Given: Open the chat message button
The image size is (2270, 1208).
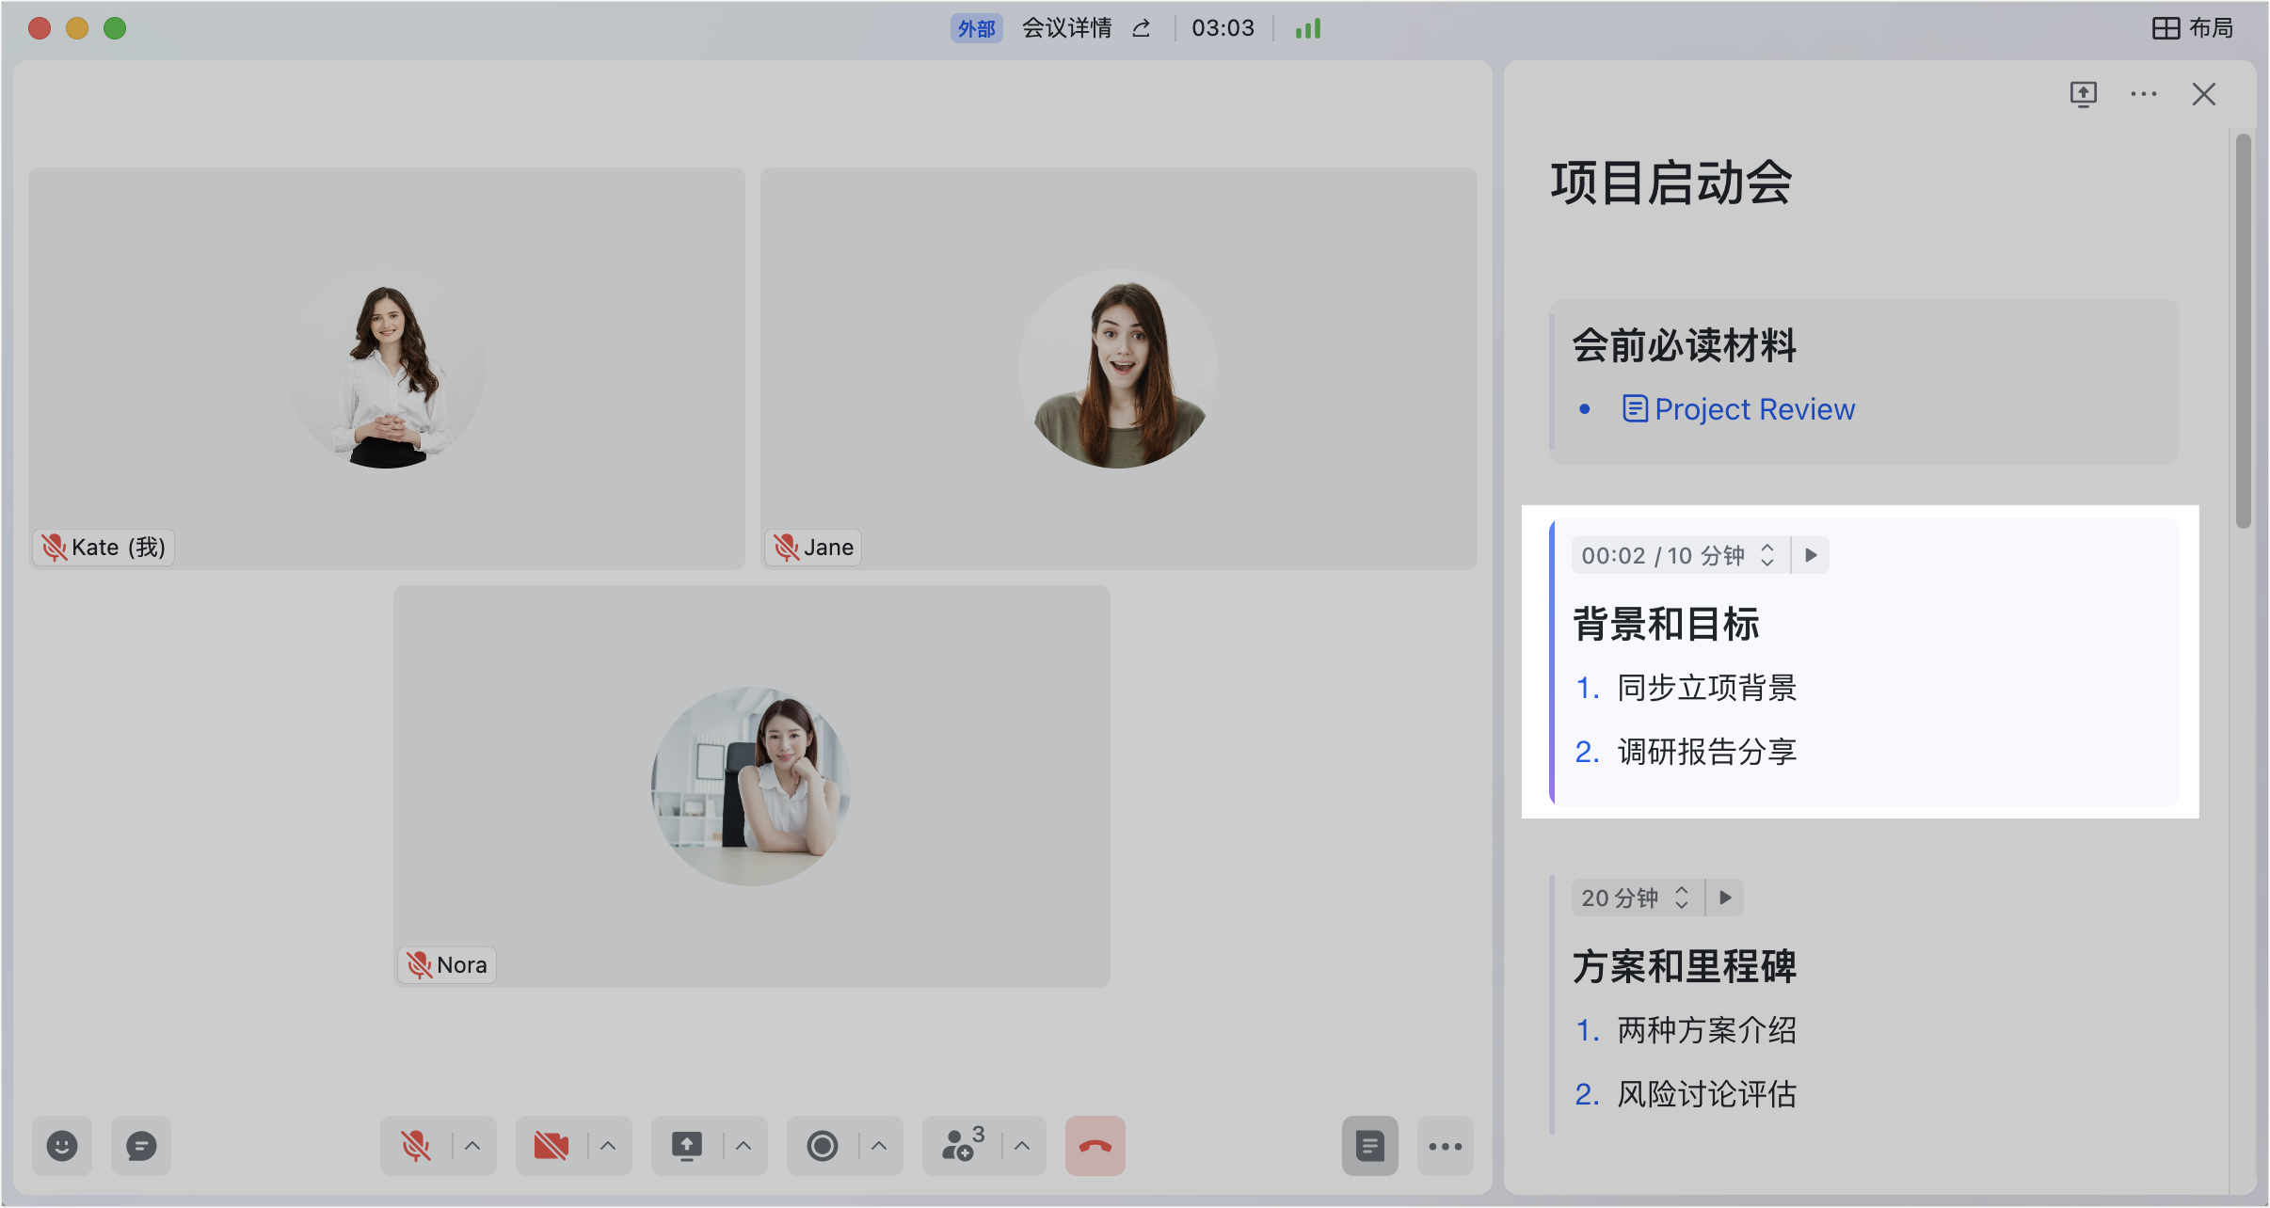Looking at the screenshot, I should tap(141, 1146).
